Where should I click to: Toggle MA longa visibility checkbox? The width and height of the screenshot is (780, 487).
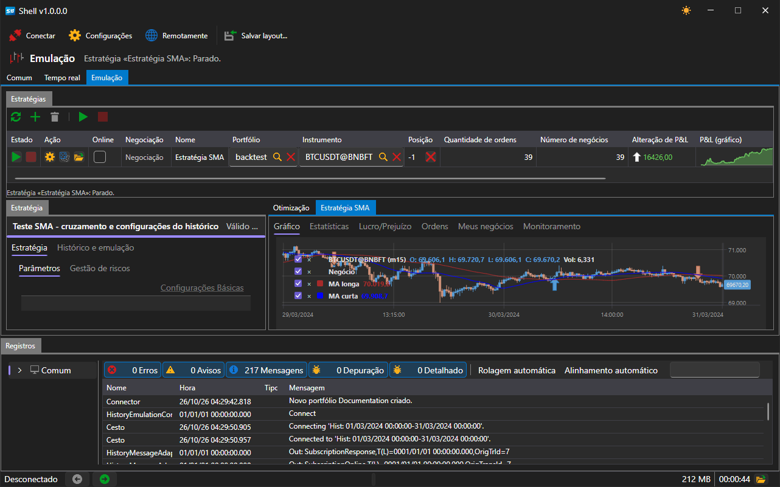[298, 283]
